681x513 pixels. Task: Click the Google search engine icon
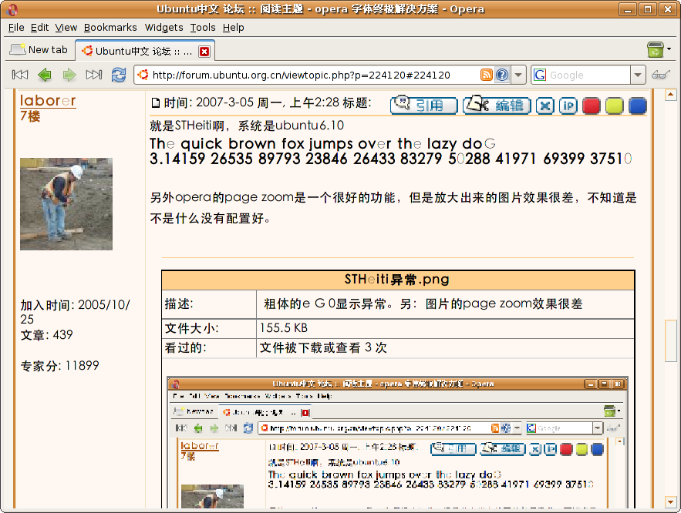(540, 75)
